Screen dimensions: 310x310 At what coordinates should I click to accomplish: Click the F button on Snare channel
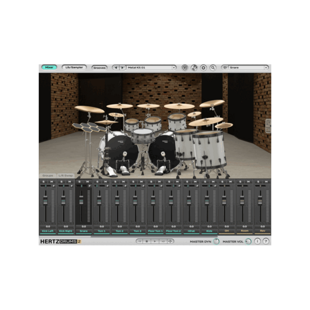89,186
